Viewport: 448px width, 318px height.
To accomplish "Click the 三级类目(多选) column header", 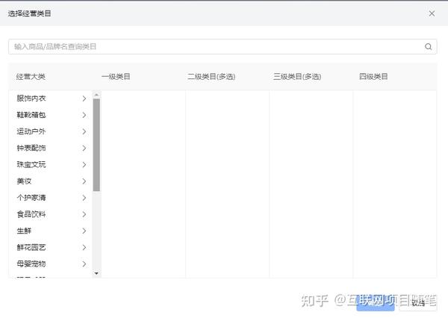I will (x=297, y=77).
